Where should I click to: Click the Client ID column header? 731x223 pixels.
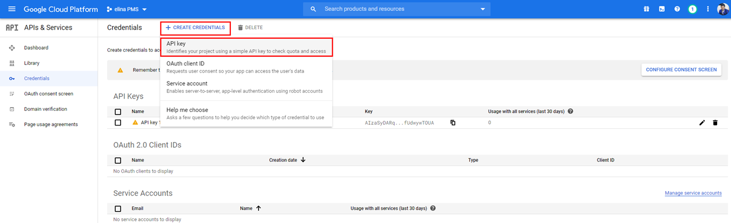coord(605,160)
